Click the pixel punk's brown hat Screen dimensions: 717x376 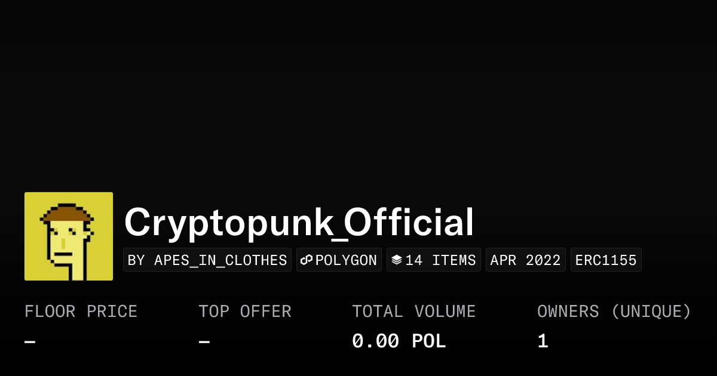pyautogui.click(x=66, y=213)
